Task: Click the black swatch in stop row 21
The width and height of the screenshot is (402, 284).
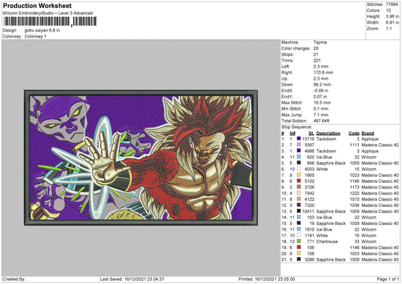Action: 299,259
